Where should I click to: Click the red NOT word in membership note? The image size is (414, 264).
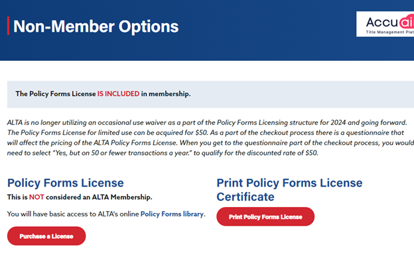click(x=36, y=197)
